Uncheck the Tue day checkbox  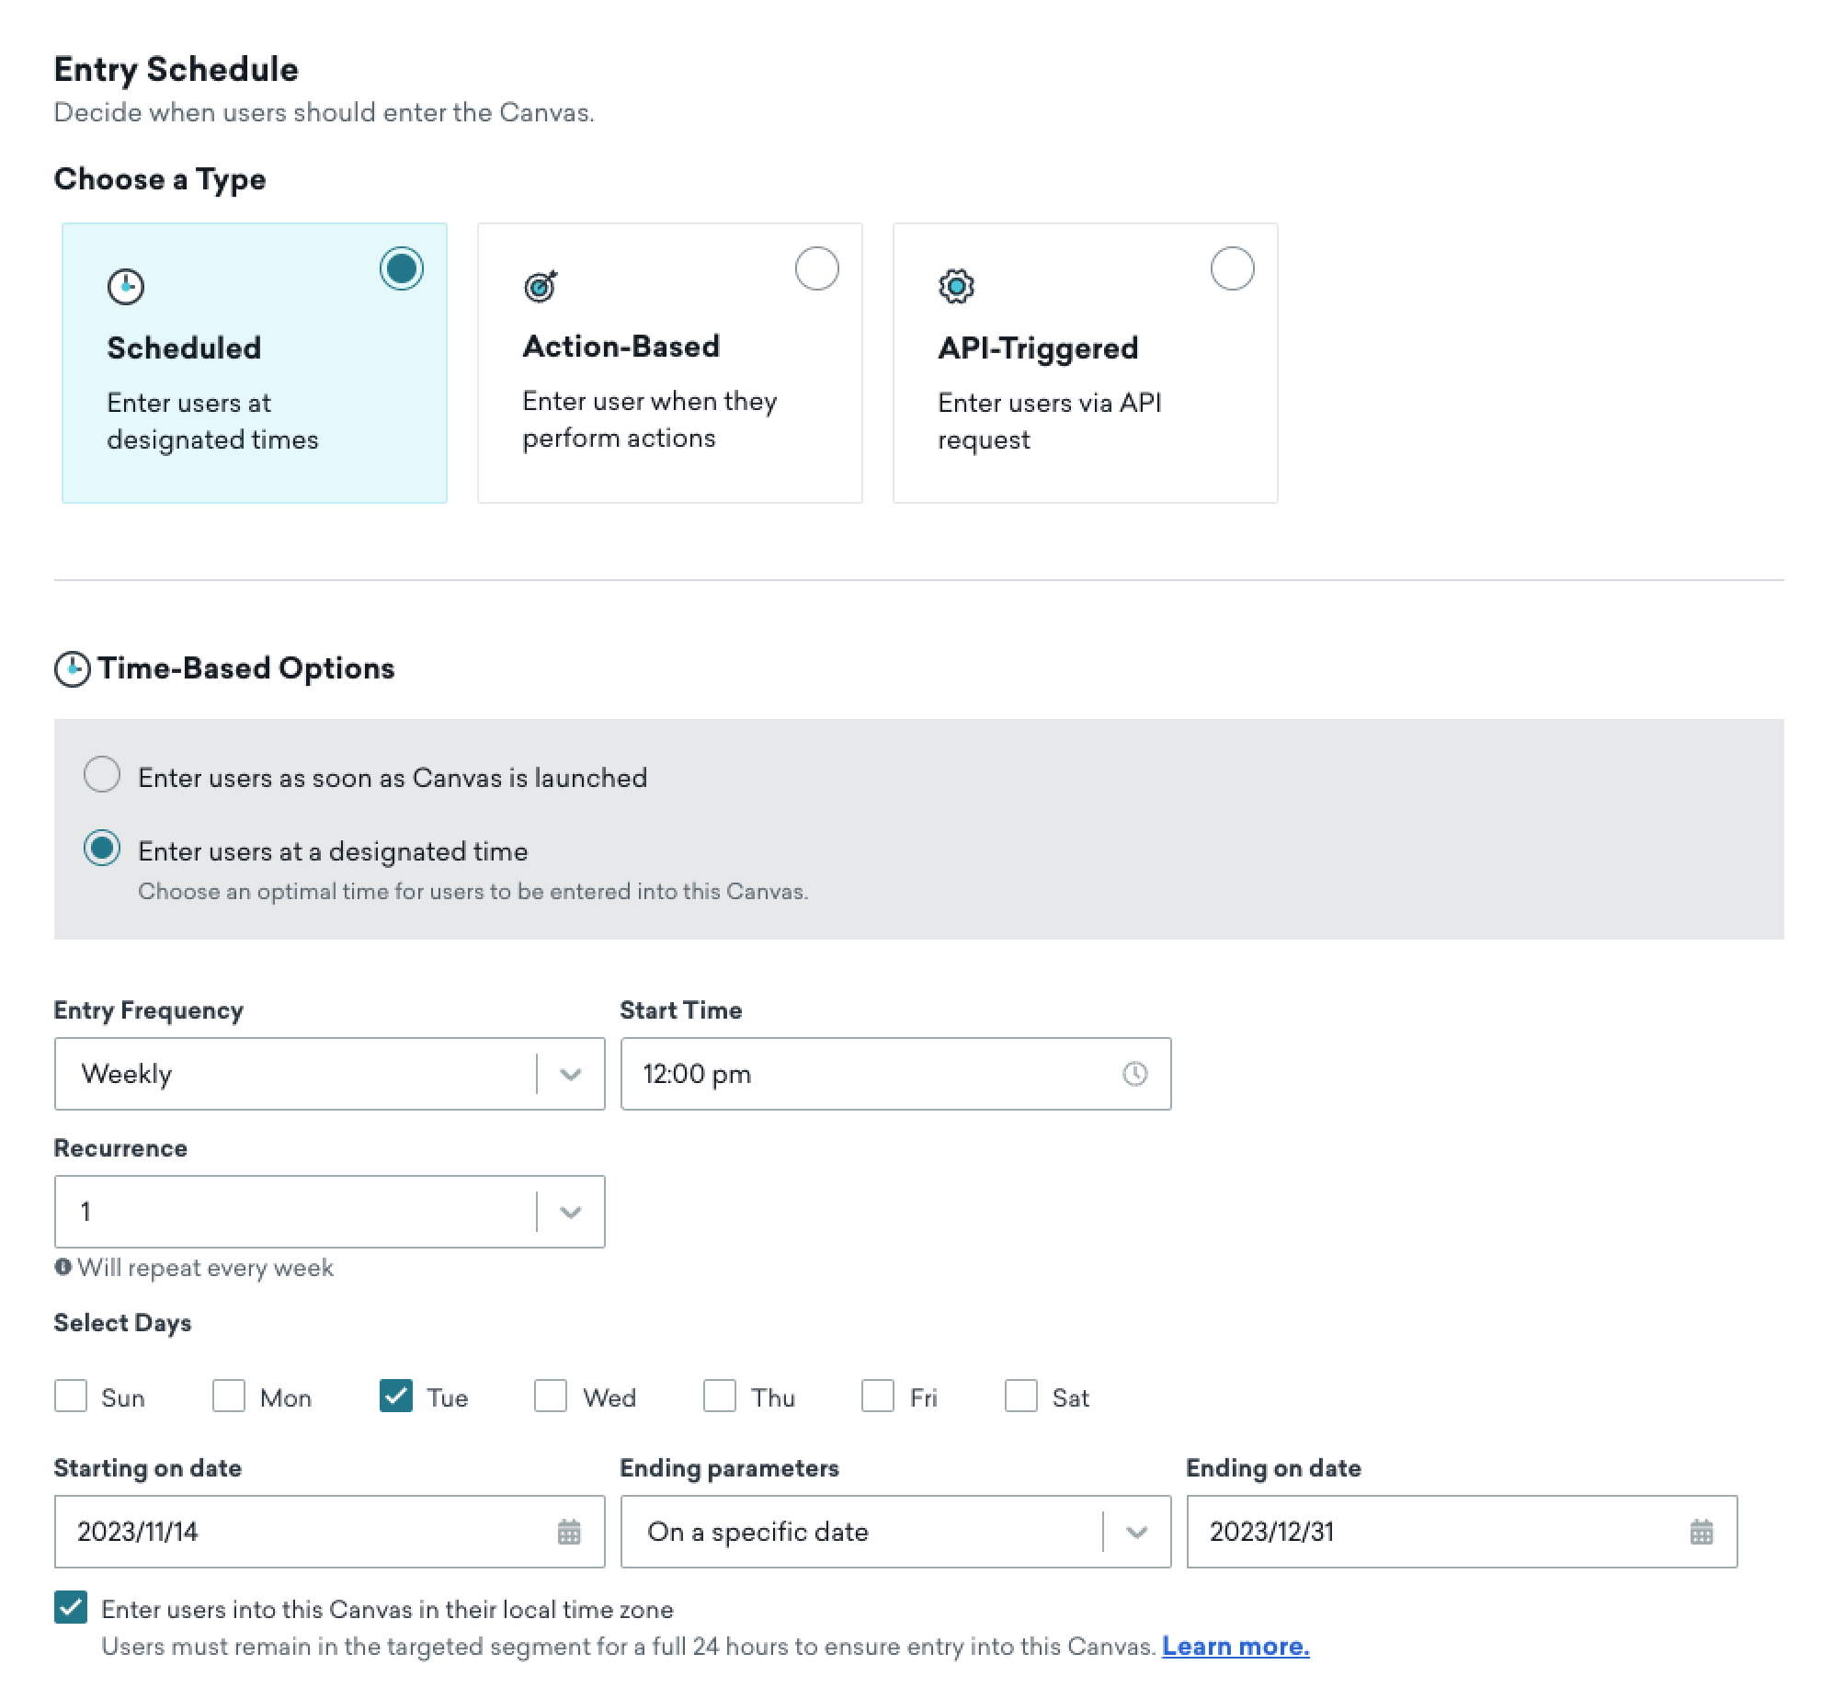(396, 1396)
